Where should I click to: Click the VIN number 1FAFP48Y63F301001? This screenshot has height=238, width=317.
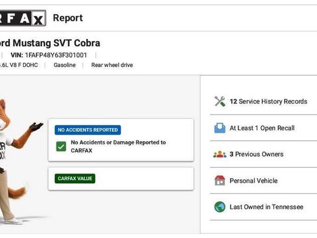[56, 55]
